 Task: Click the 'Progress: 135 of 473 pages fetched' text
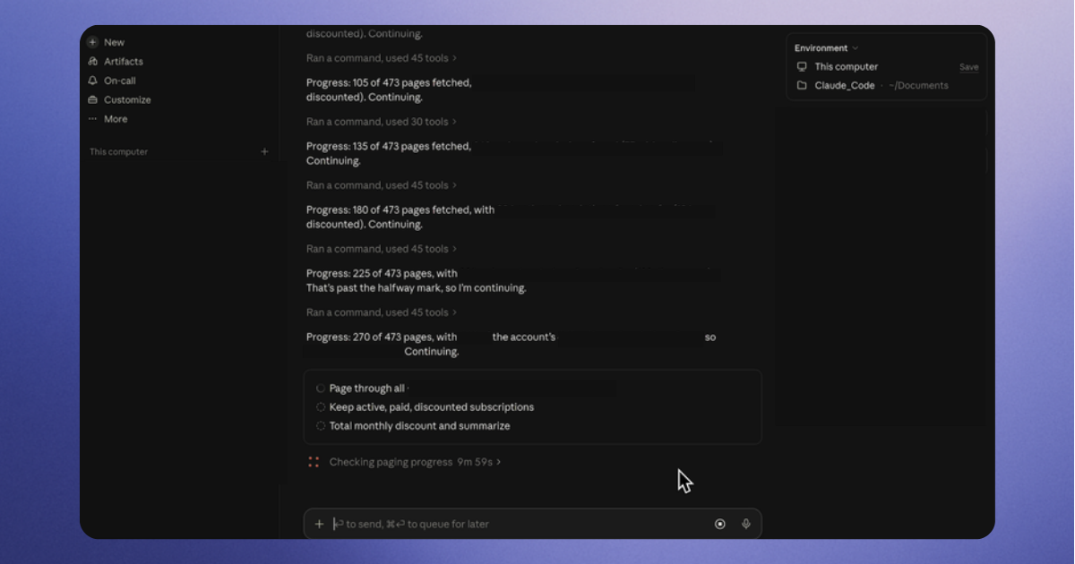[389, 146]
